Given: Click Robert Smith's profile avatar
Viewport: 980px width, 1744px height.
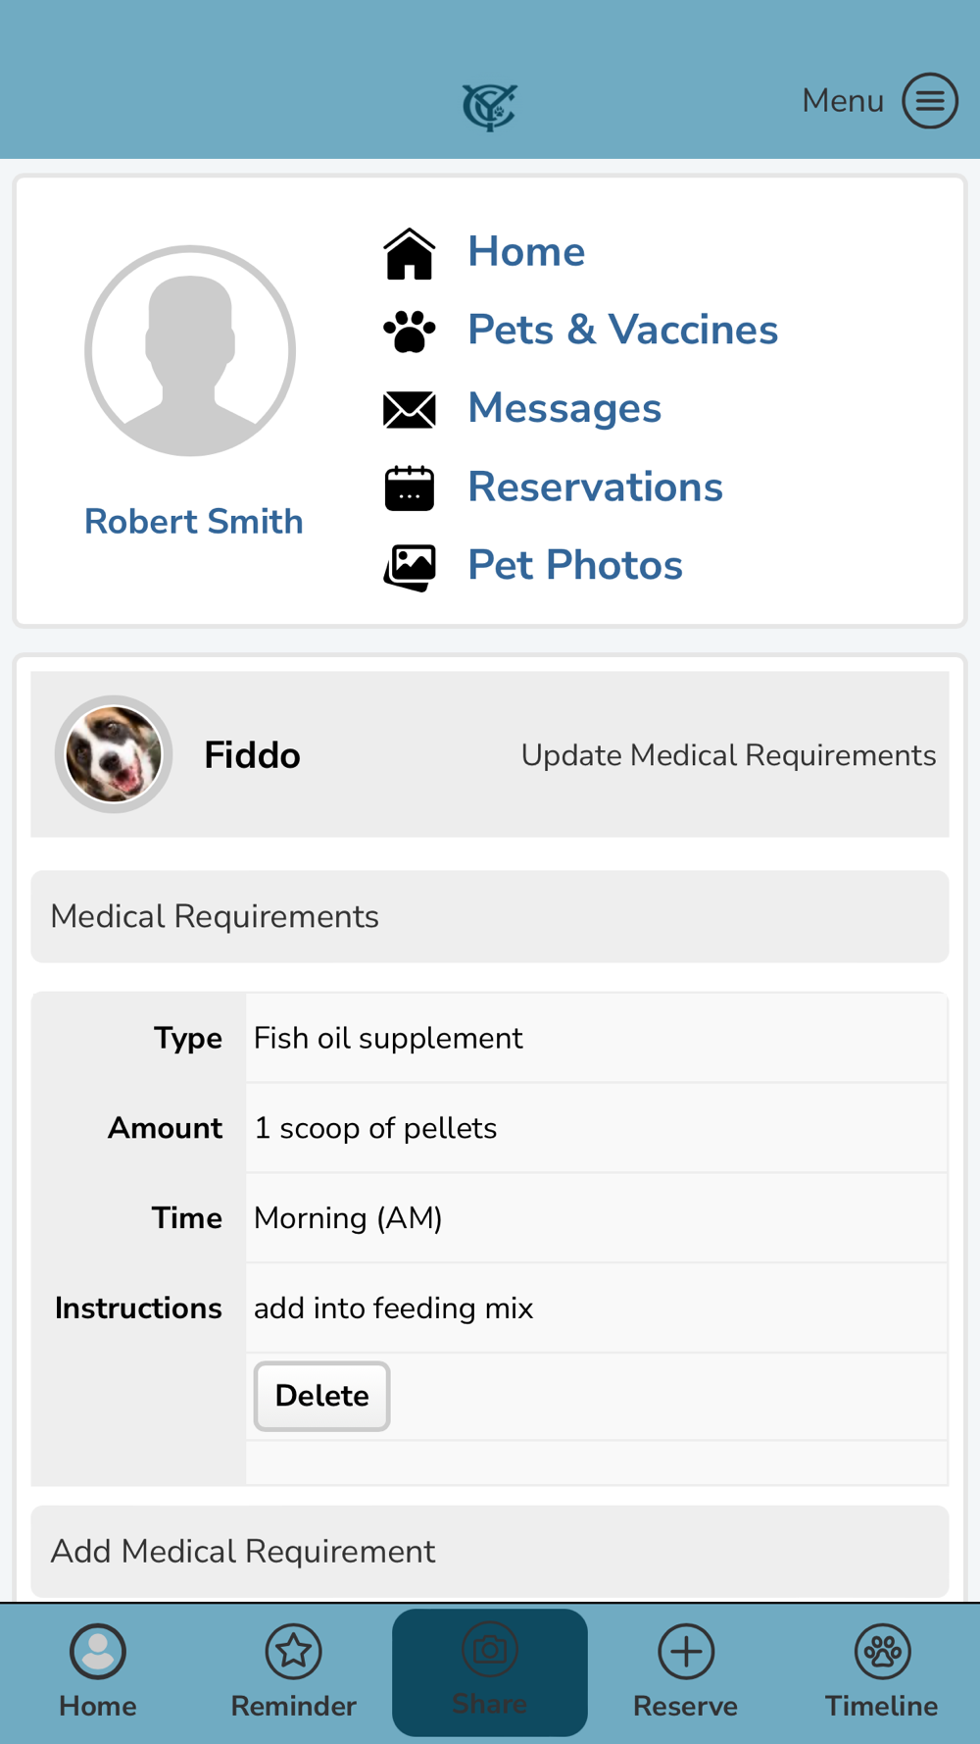Looking at the screenshot, I should click(190, 351).
